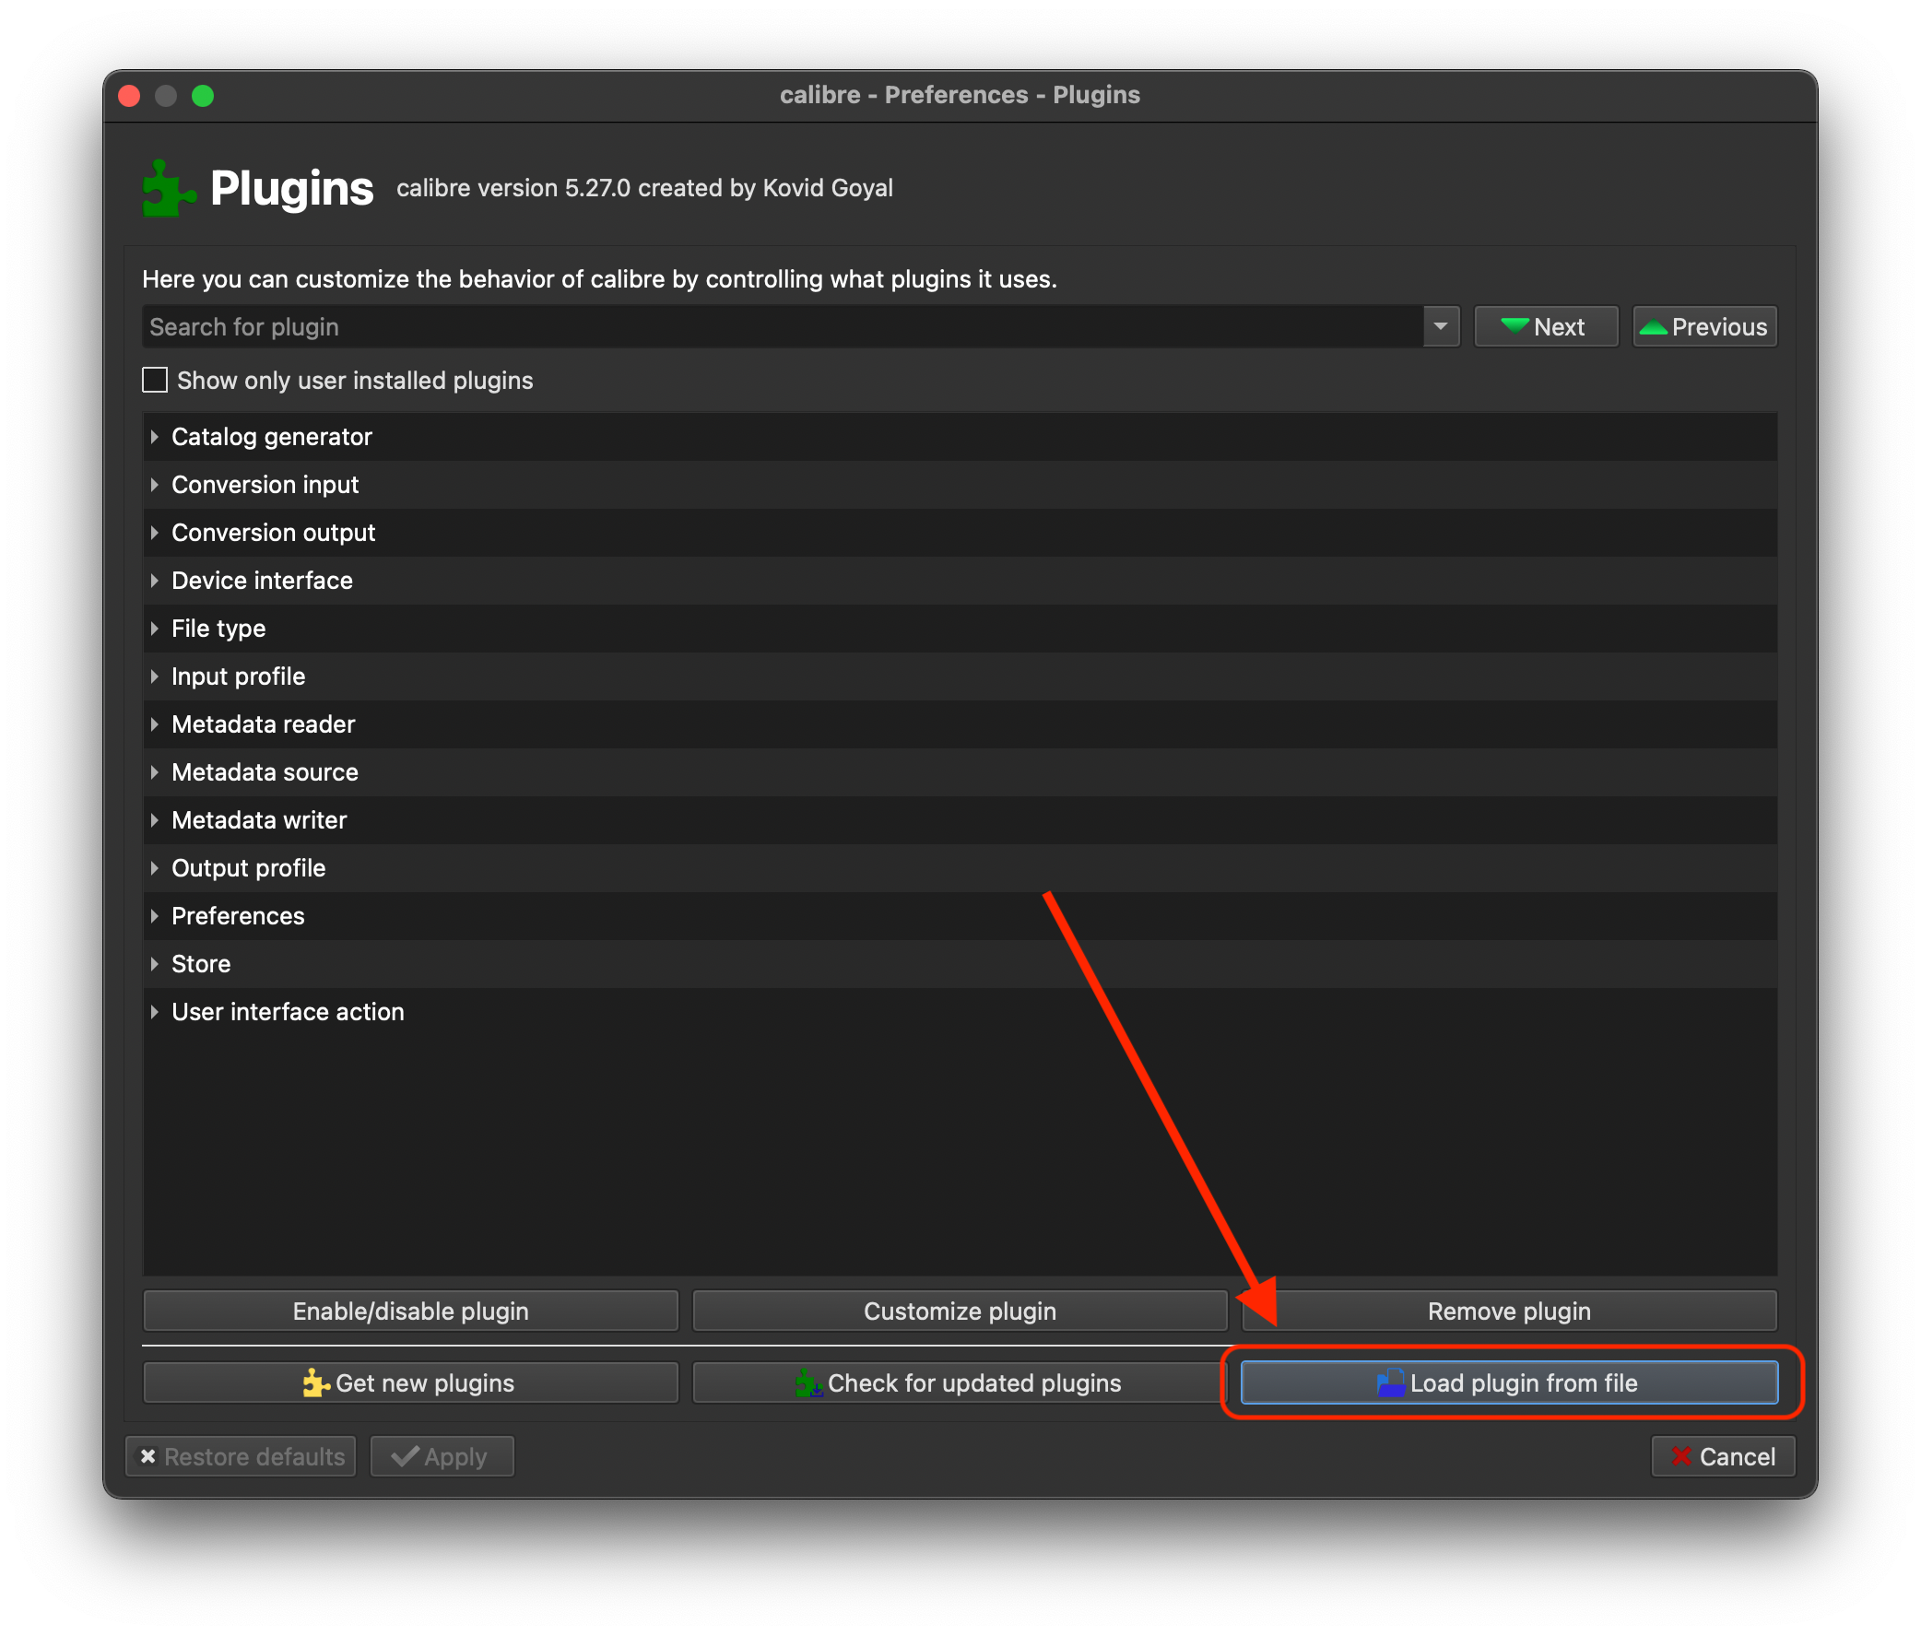The width and height of the screenshot is (1921, 1635).
Task: Expand the Input profile category
Action: pos(154,676)
